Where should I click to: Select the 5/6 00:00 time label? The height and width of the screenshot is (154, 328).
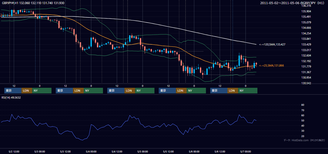point(194,151)
